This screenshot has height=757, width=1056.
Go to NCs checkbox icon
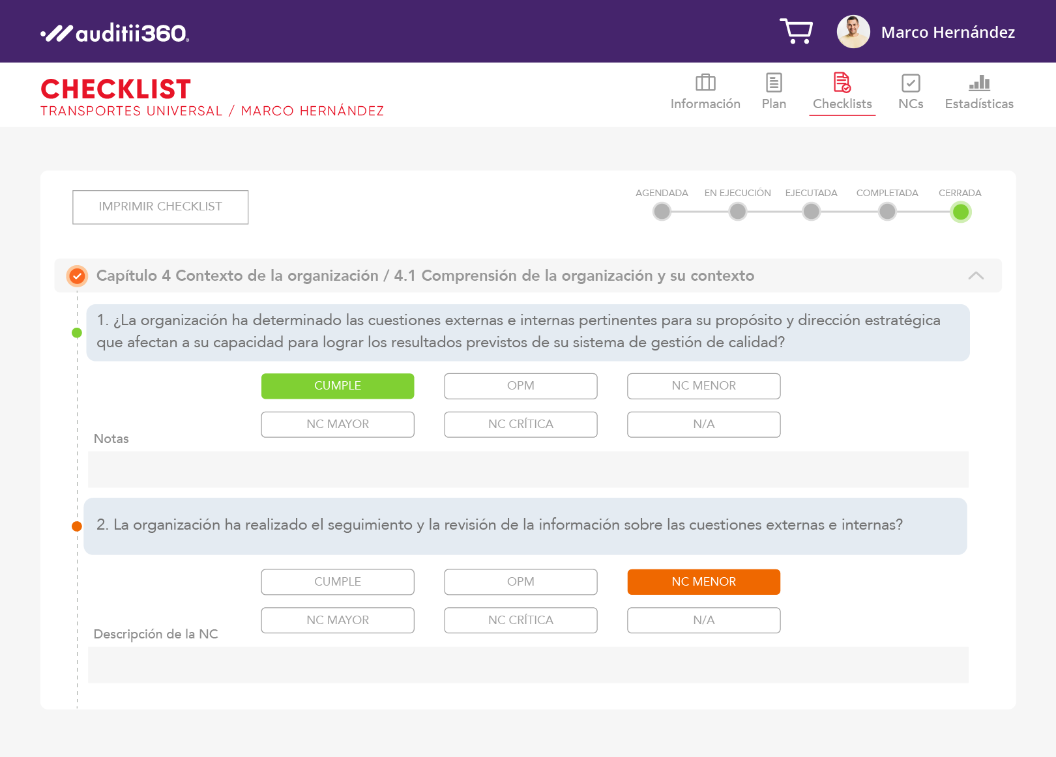click(x=911, y=83)
